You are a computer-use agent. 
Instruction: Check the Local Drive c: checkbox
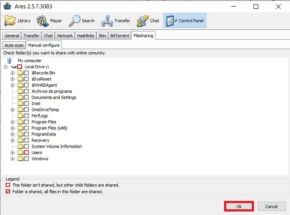click(20, 66)
